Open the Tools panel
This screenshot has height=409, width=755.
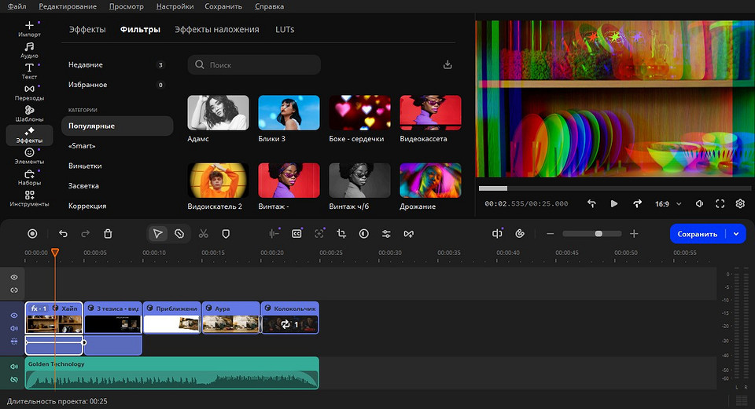point(29,198)
